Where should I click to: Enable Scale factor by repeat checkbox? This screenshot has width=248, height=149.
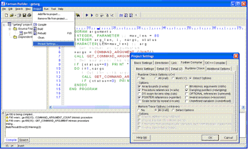pyautogui.click(x=139, y=101)
